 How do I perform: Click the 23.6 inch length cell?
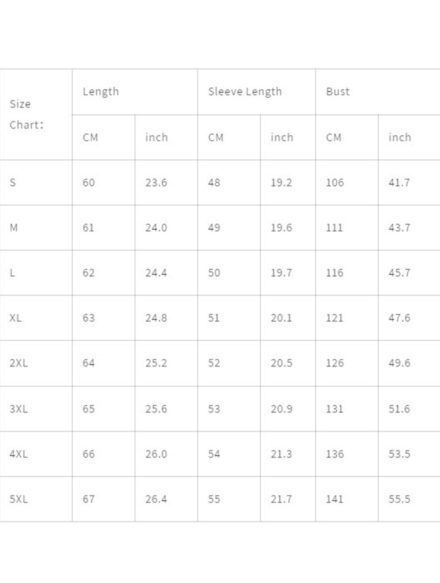tap(156, 182)
